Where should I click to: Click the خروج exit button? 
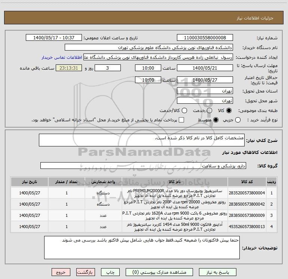click(61, 272)
